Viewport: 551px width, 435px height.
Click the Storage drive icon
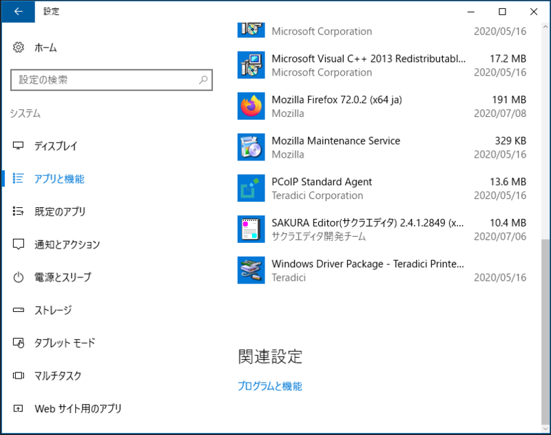point(19,310)
